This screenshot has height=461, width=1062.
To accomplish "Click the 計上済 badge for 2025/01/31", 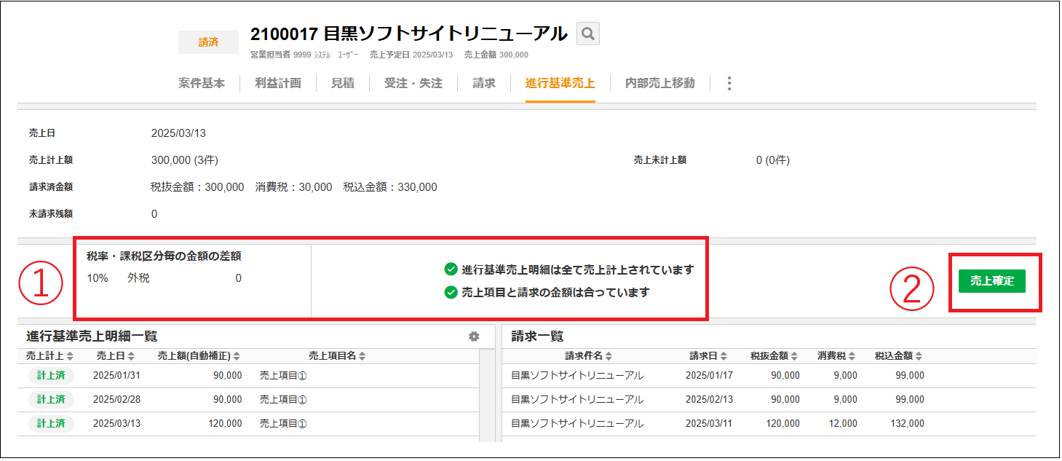I will (x=51, y=376).
